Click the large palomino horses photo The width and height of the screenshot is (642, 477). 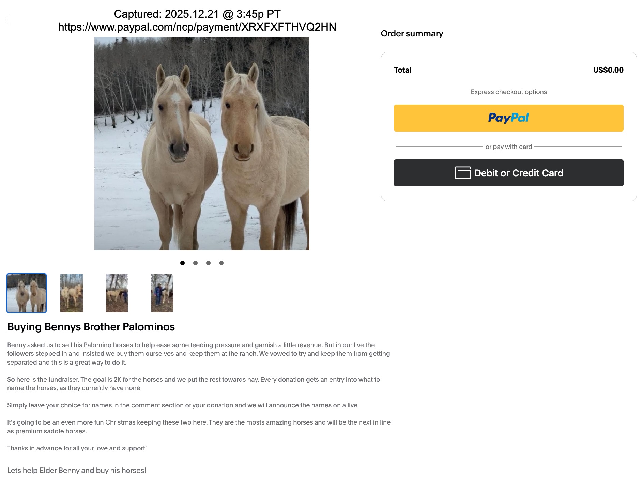202,144
